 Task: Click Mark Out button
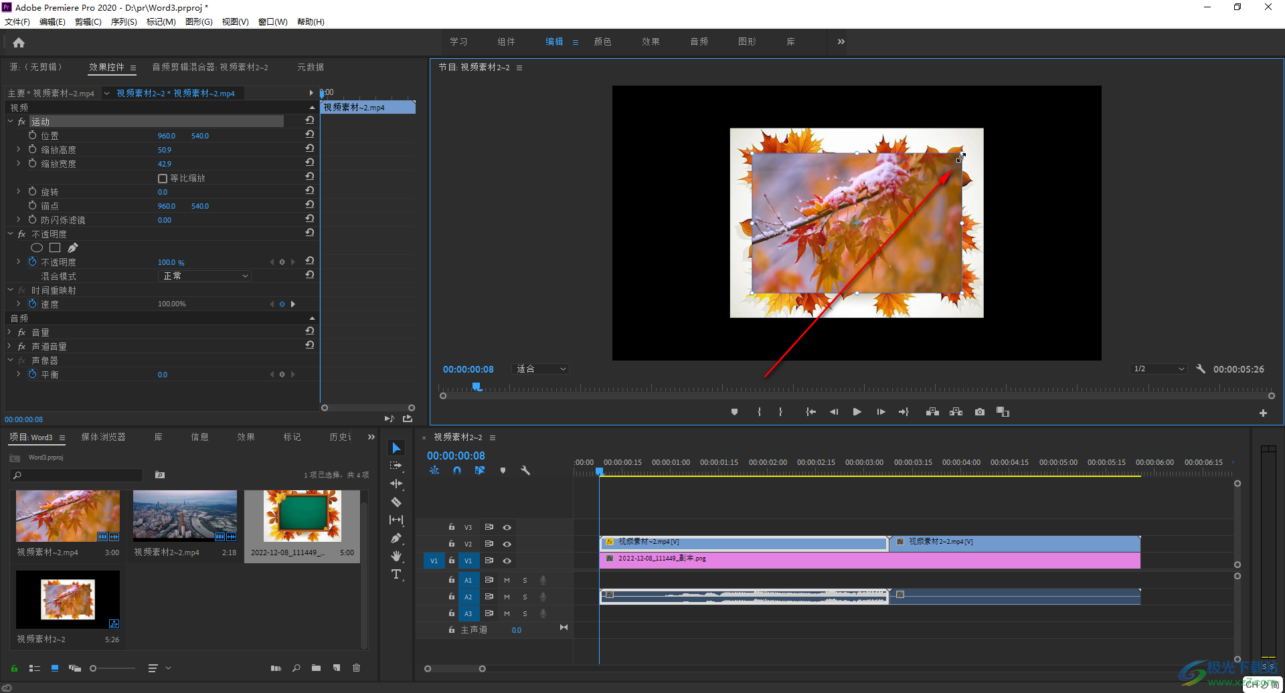coord(780,412)
